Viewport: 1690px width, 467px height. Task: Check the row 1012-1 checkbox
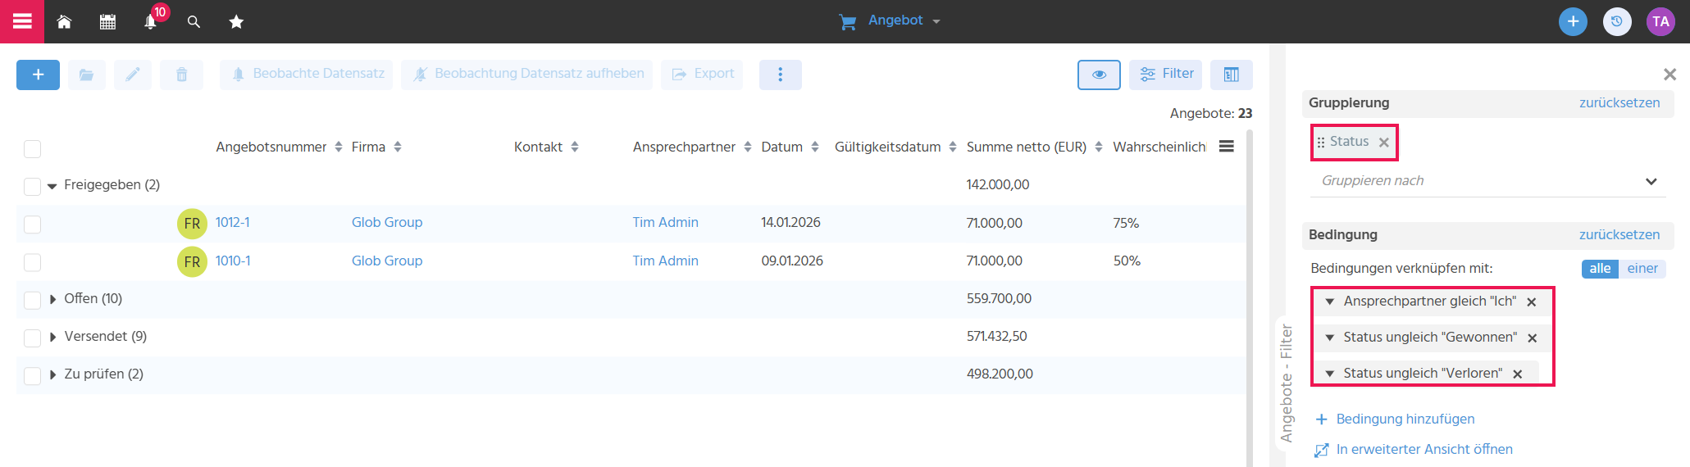pyautogui.click(x=33, y=224)
